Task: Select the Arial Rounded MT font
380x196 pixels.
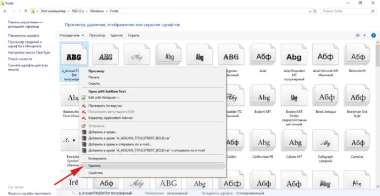Action: point(294,62)
